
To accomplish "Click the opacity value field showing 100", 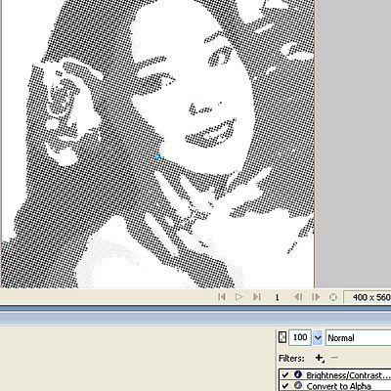I will [x=300, y=337].
